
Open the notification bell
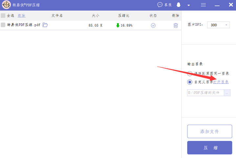(x=179, y=5)
